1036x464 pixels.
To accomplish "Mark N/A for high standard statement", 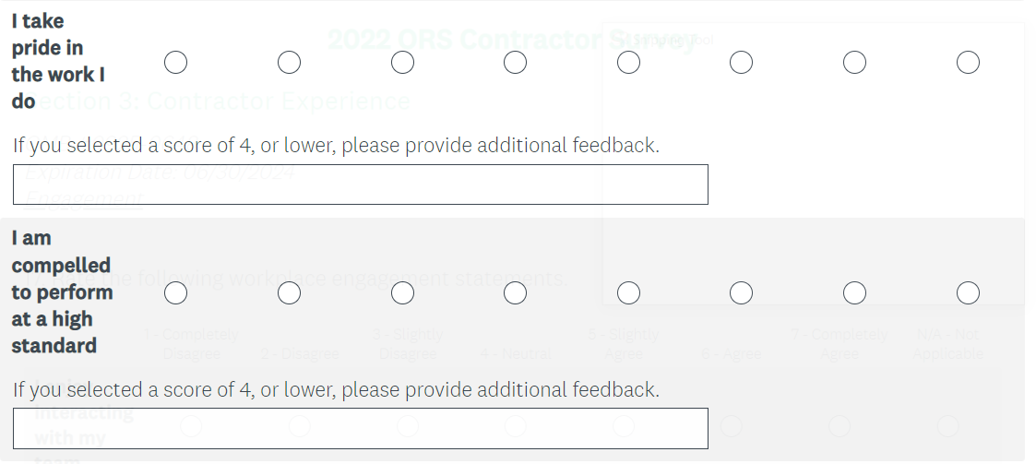I will click(x=968, y=292).
